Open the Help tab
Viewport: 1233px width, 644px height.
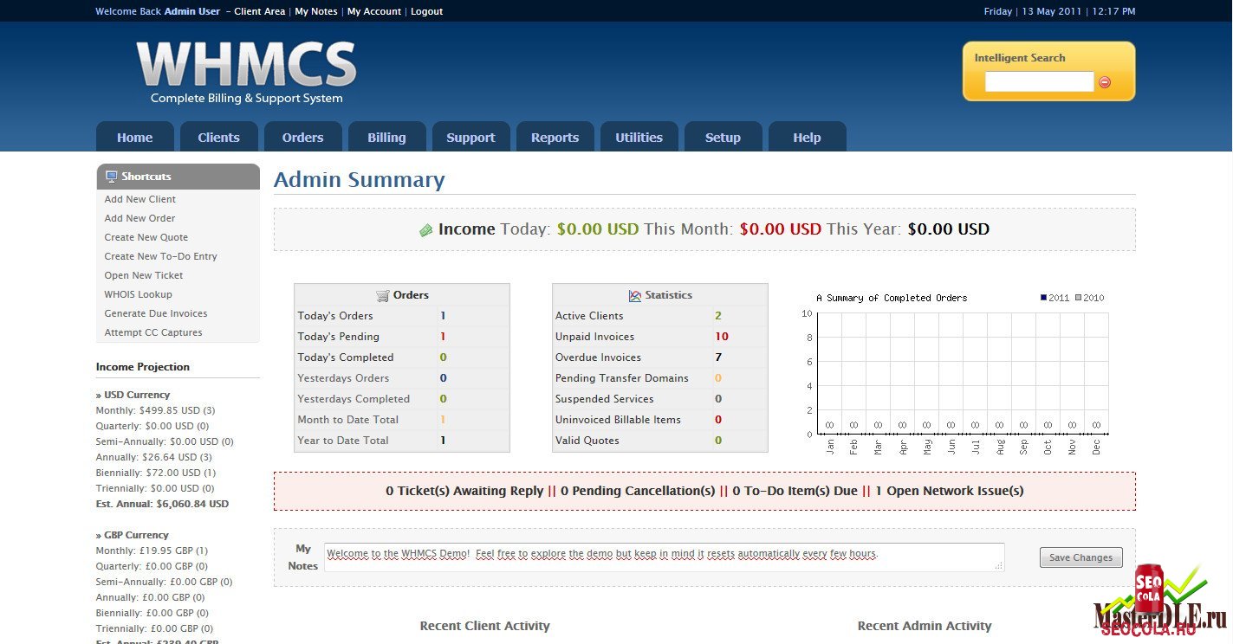(807, 137)
